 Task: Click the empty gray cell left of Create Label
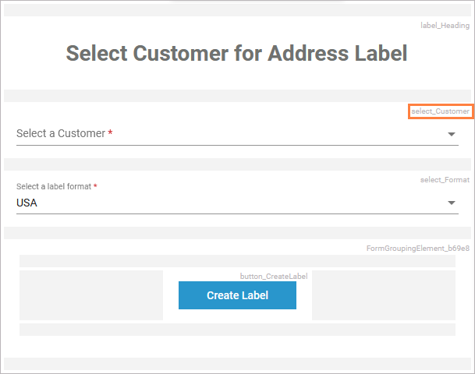(90, 295)
